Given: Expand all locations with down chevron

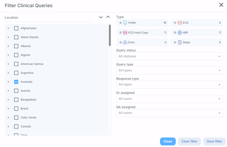Looking at the screenshot, I should coord(101,17).
